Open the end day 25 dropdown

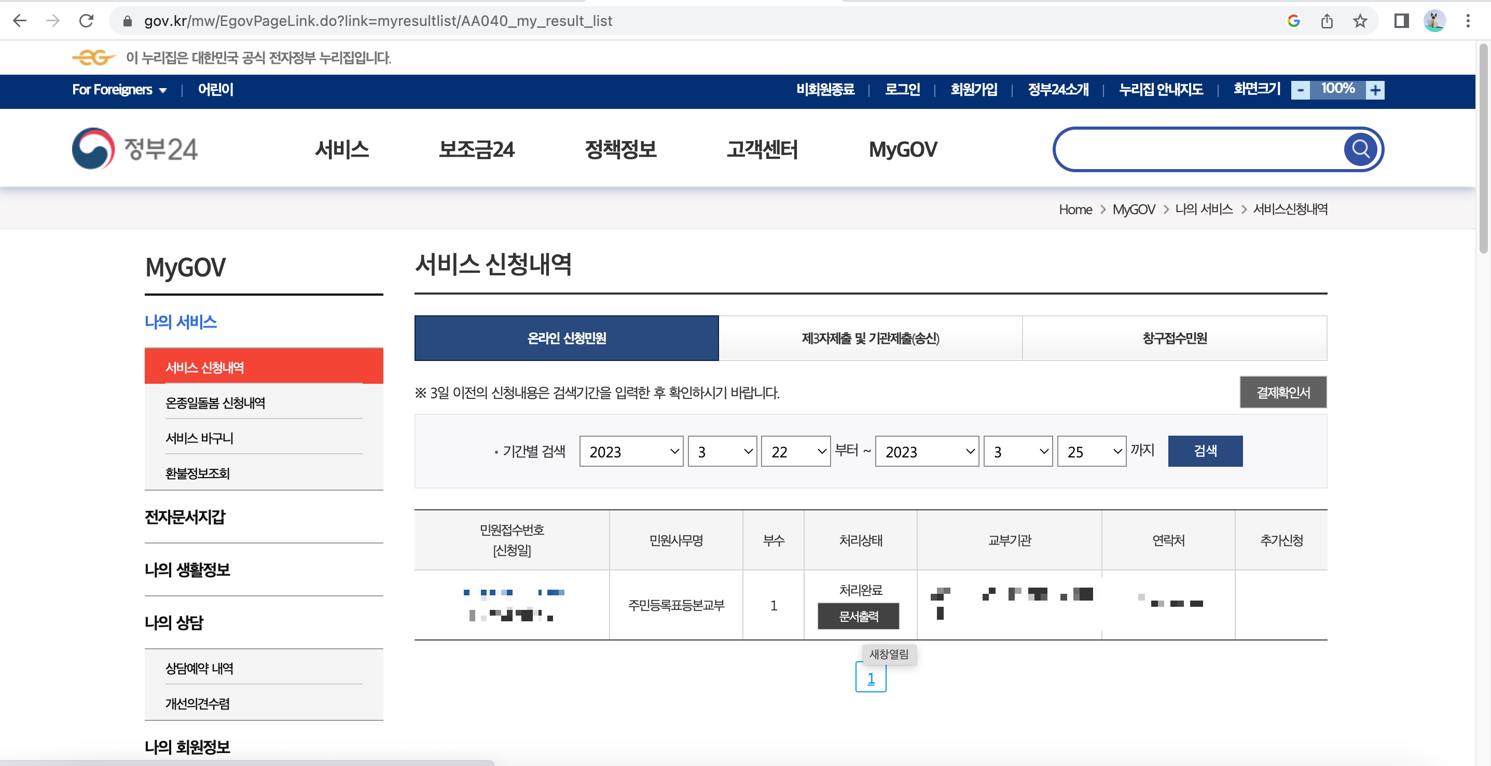point(1091,451)
